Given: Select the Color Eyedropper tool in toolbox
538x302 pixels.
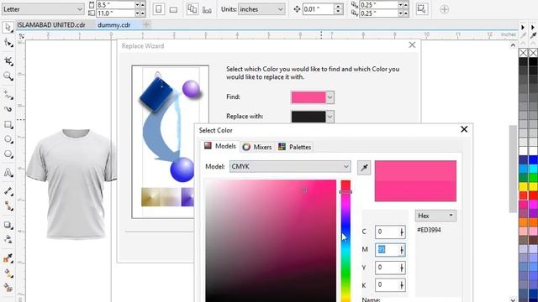Looking at the screenshot, I should [8, 258].
